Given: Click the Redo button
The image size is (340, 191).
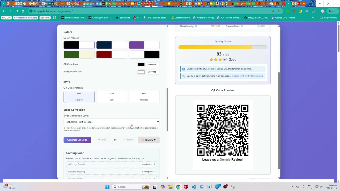Looking at the screenshot, I should point(129,140).
